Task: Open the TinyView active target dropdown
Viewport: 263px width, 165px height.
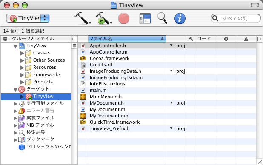Action: tap(28, 18)
